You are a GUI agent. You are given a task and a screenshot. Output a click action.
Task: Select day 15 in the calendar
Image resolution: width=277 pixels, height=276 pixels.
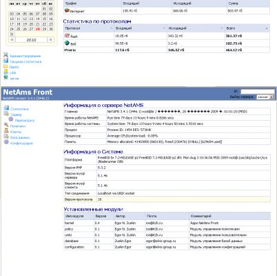pos(44,19)
